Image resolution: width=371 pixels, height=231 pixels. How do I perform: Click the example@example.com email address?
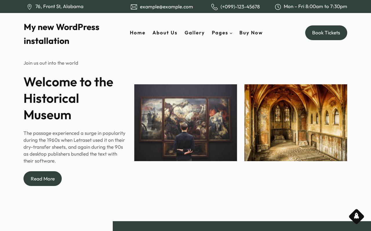click(x=166, y=7)
